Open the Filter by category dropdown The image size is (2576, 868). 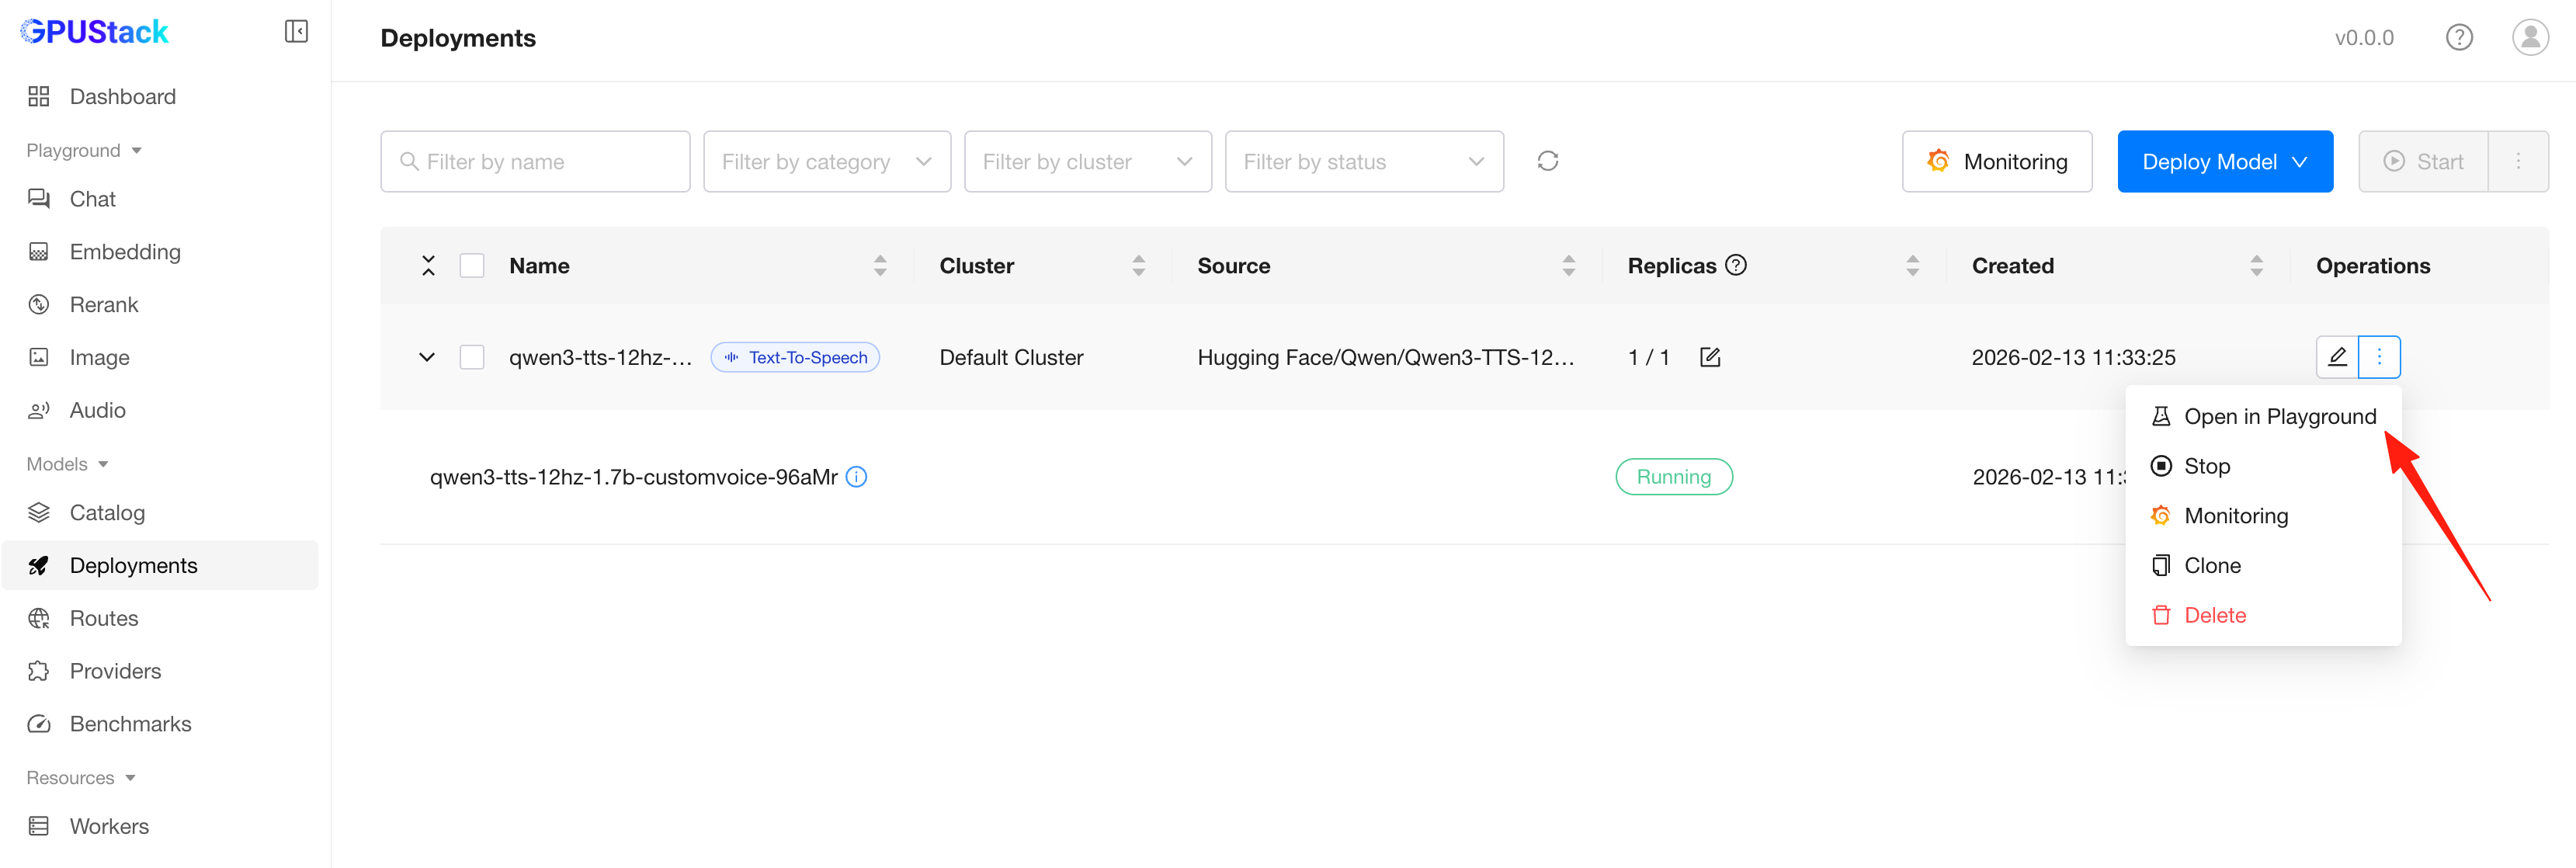pyautogui.click(x=826, y=162)
